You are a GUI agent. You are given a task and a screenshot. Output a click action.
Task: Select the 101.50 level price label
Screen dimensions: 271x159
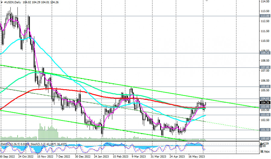click(265, 130)
